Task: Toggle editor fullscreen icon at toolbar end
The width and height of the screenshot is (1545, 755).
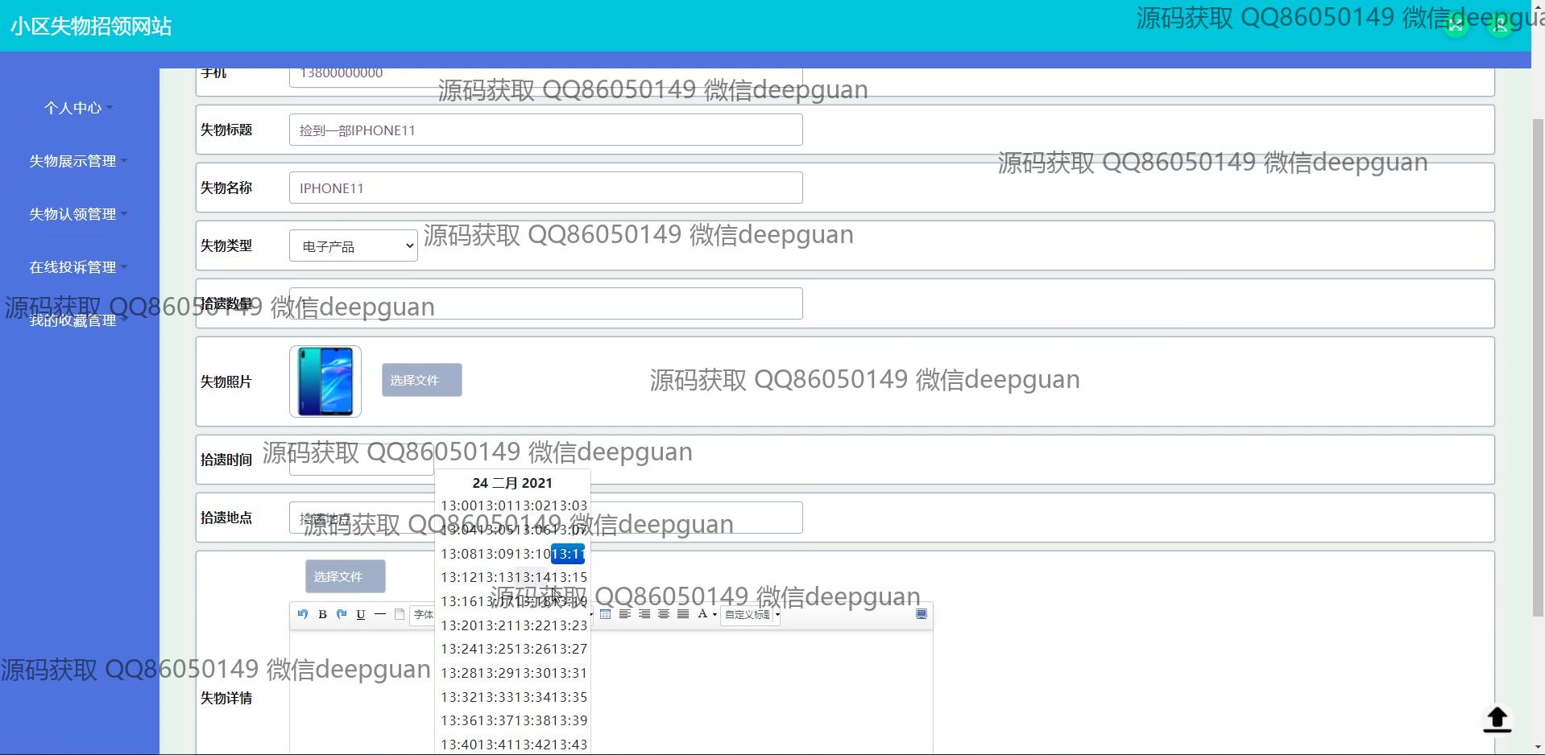Action: pos(922,614)
